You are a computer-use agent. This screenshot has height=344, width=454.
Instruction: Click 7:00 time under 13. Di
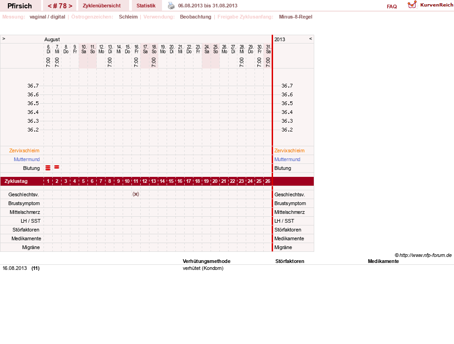[x=109, y=62]
